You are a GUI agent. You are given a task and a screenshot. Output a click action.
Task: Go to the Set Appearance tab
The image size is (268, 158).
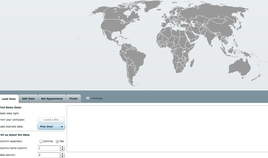pyautogui.click(x=52, y=99)
